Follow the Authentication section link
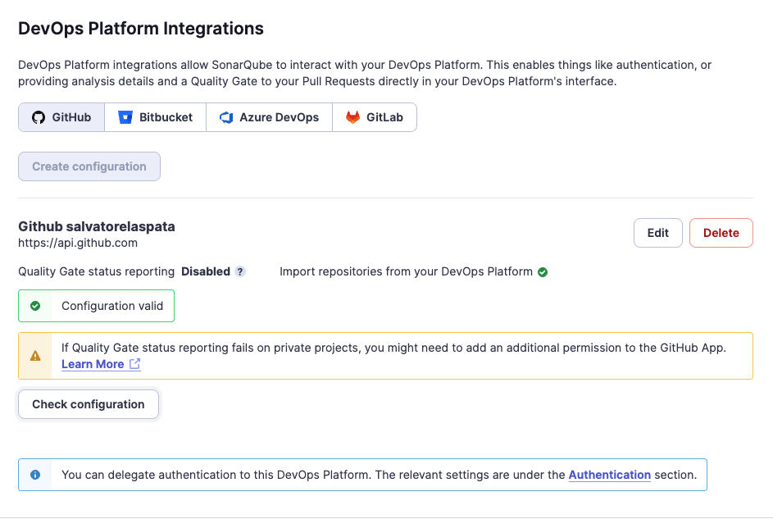The width and height of the screenshot is (773, 519). tap(609, 475)
